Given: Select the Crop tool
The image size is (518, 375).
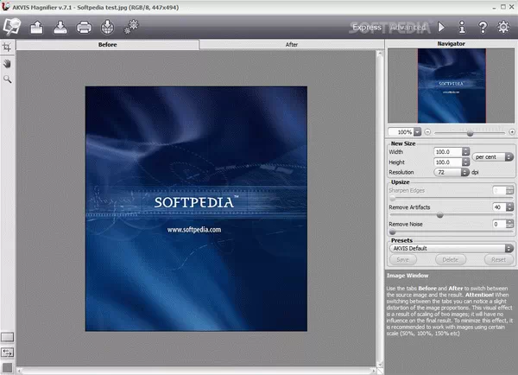Looking at the screenshot, I should 7,47.
